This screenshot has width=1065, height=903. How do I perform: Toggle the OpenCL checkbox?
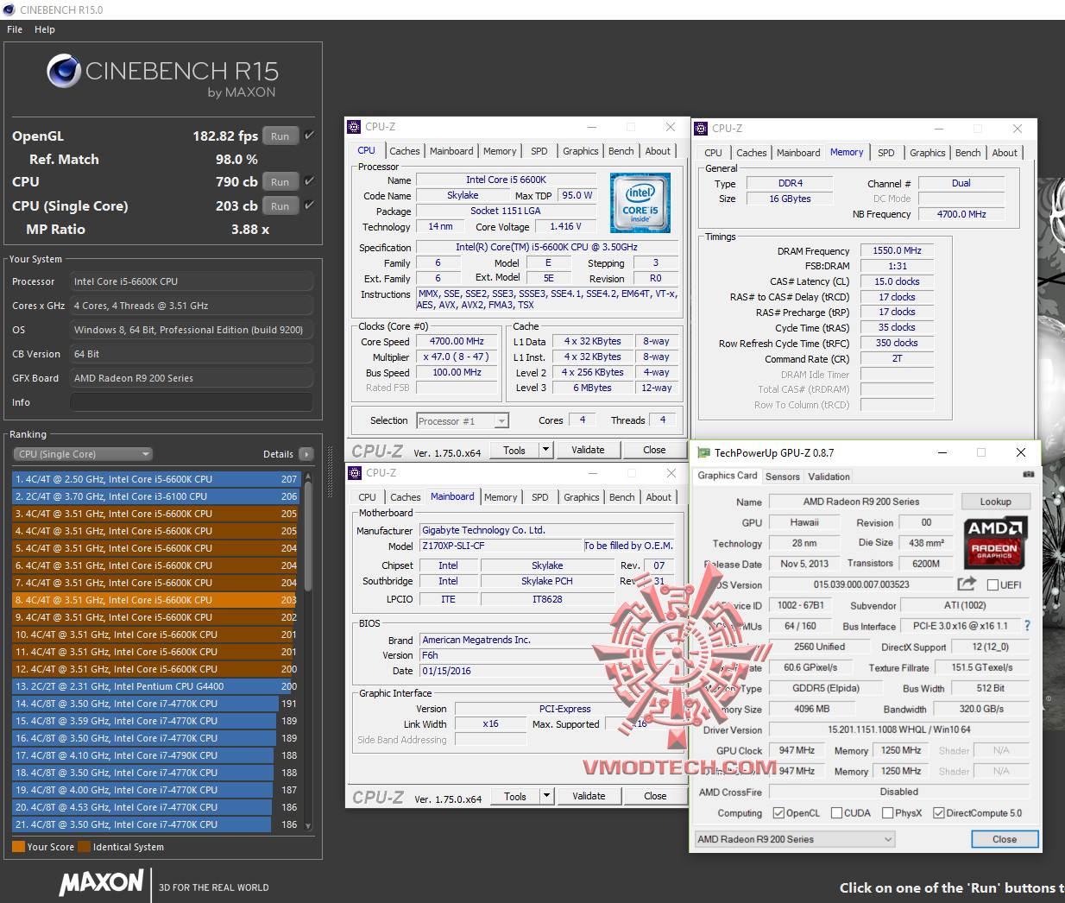[x=778, y=812]
